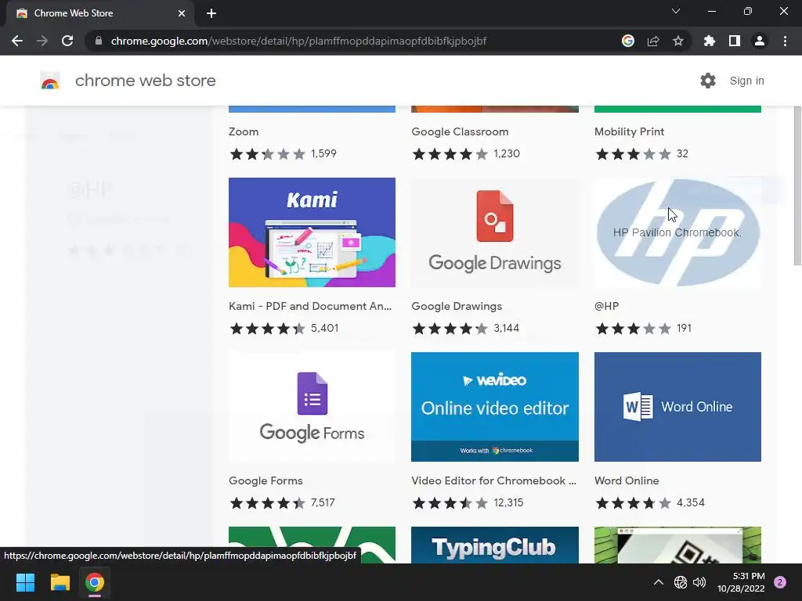Viewport: 802px width, 601px height.
Task: Open a new browser tab
Action: pyautogui.click(x=211, y=13)
